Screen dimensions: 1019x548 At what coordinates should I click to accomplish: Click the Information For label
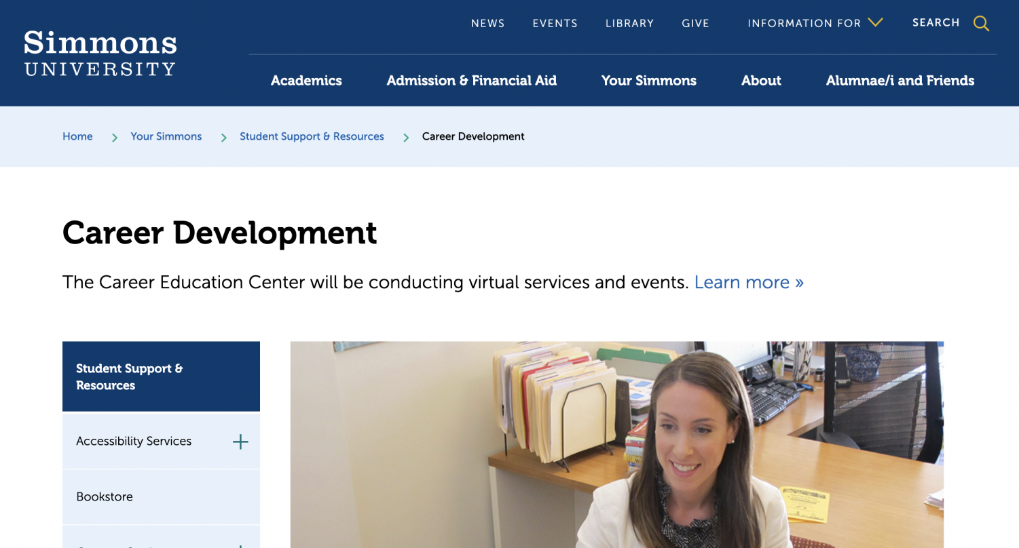point(804,23)
